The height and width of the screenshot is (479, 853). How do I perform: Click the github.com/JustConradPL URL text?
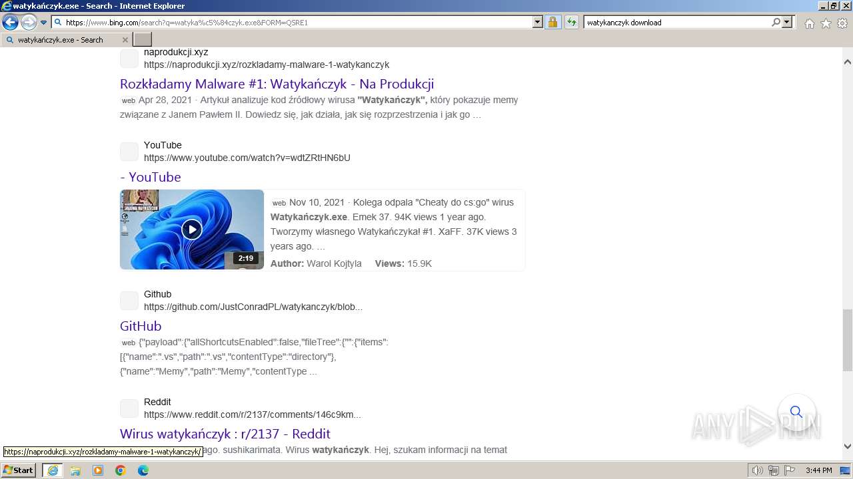click(x=253, y=307)
